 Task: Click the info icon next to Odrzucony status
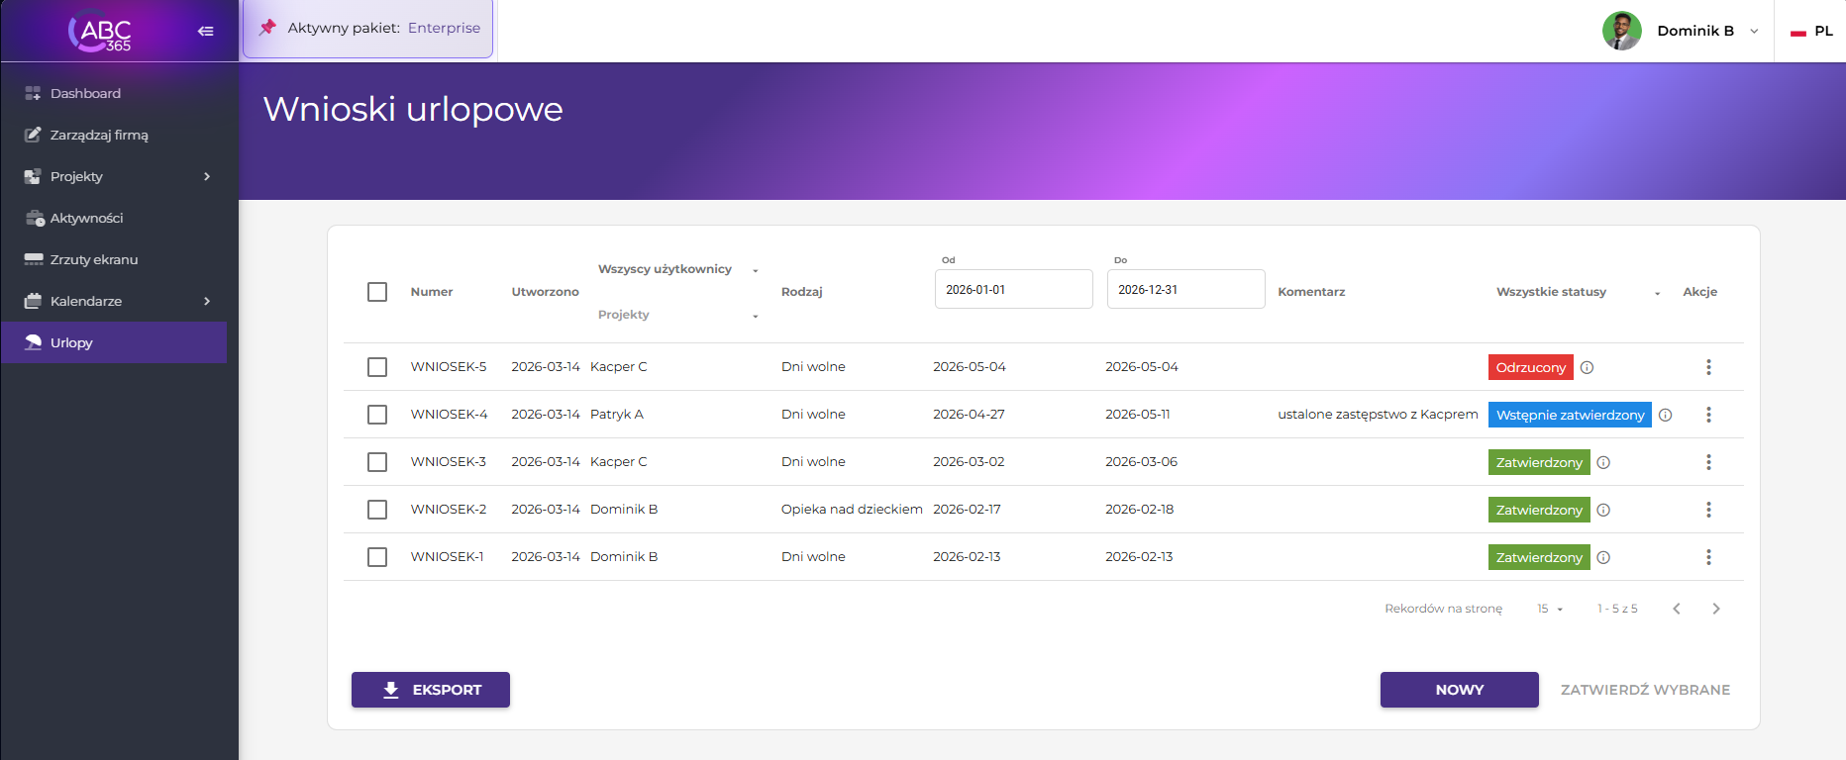[1587, 367]
